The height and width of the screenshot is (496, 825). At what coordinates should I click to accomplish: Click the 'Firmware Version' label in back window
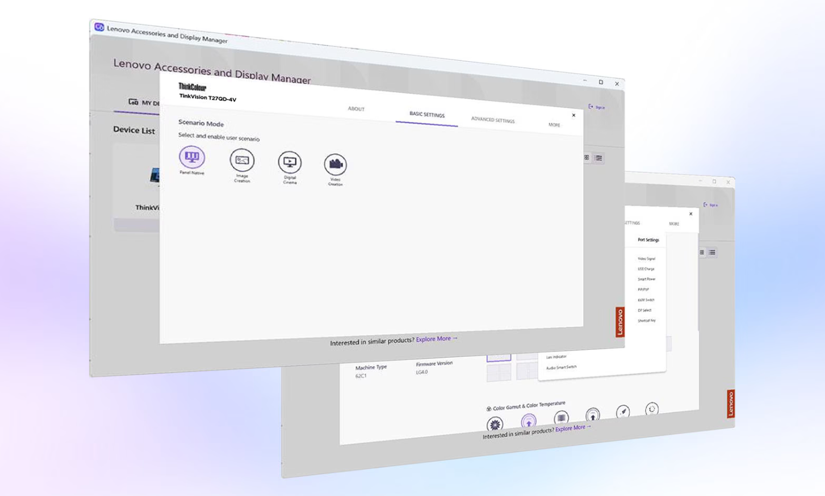pyautogui.click(x=434, y=364)
